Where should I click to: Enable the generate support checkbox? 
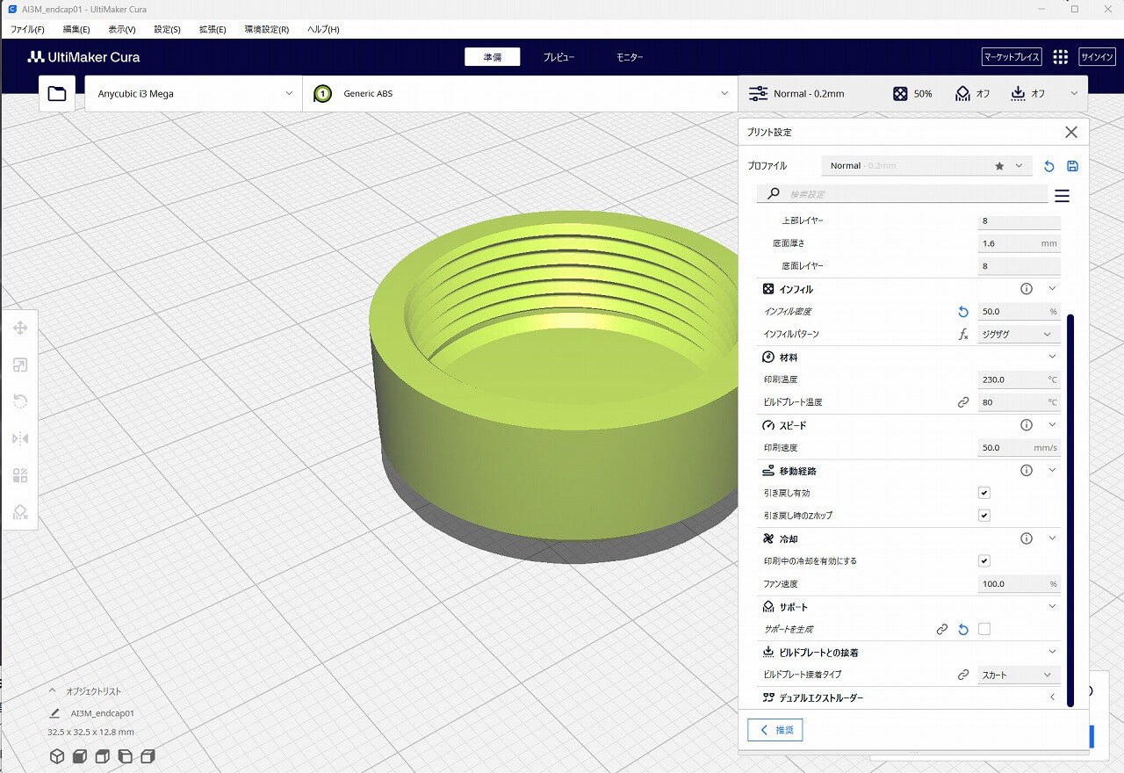984,629
